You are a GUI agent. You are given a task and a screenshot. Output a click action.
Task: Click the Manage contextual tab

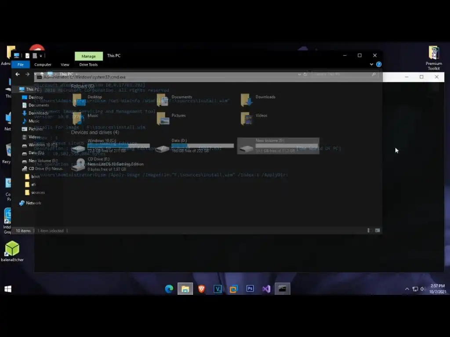(89, 56)
